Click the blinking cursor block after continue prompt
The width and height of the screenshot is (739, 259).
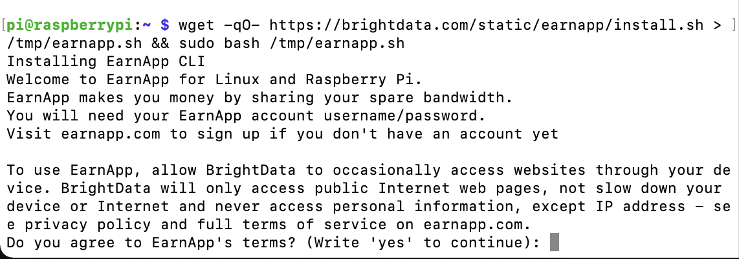click(x=554, y=243)
